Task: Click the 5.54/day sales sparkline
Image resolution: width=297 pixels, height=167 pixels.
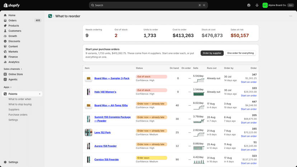Action: [198, 81]
